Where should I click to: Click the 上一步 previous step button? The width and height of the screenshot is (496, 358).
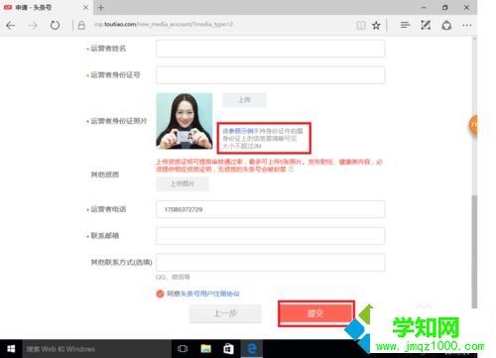tap(225, 313)
